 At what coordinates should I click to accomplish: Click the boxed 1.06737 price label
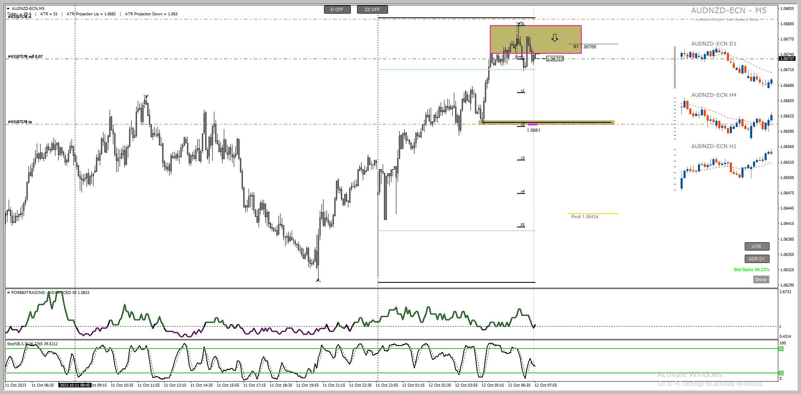(555, 59)
